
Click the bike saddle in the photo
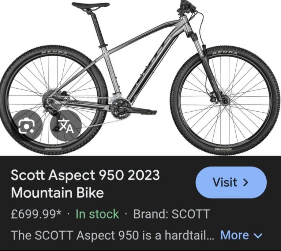coord(90,5)
